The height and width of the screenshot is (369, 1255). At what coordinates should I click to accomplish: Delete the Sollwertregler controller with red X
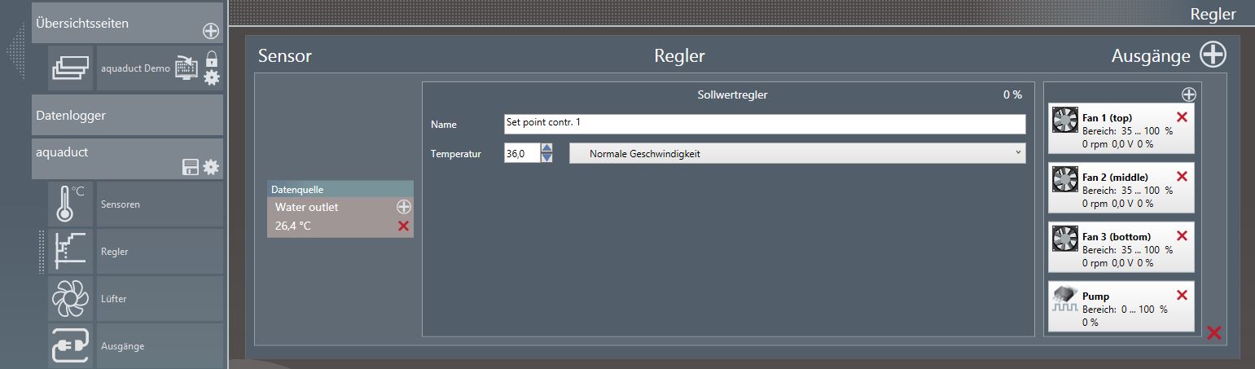[1213, 332]
